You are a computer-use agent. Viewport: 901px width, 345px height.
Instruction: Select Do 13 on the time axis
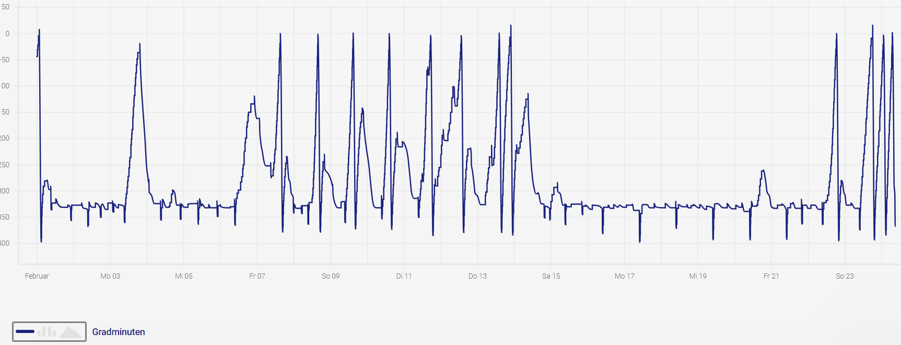click(477, 276)
